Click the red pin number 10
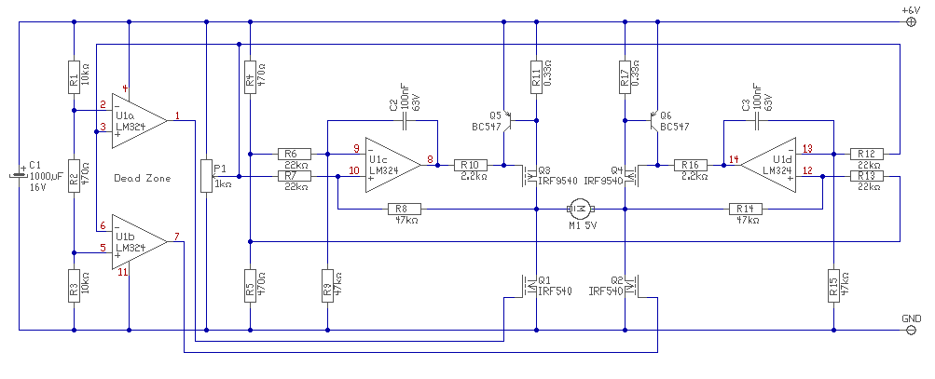Screen dimensions: 935x379 coord(354,171)
